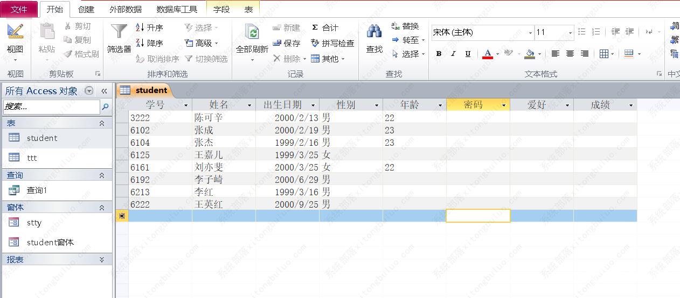Switch to the 外部数据 tab
680x298 pixels.
click(126, 9)
